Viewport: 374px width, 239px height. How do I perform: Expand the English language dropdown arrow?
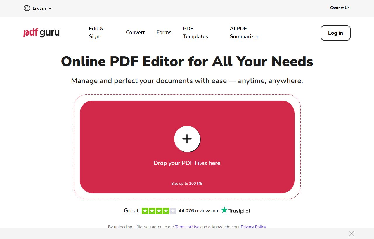coord(50,8)
